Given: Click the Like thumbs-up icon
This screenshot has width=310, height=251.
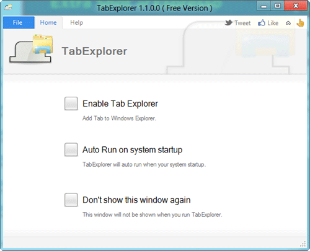Looking at the screenshot, I should pos(262,23).
